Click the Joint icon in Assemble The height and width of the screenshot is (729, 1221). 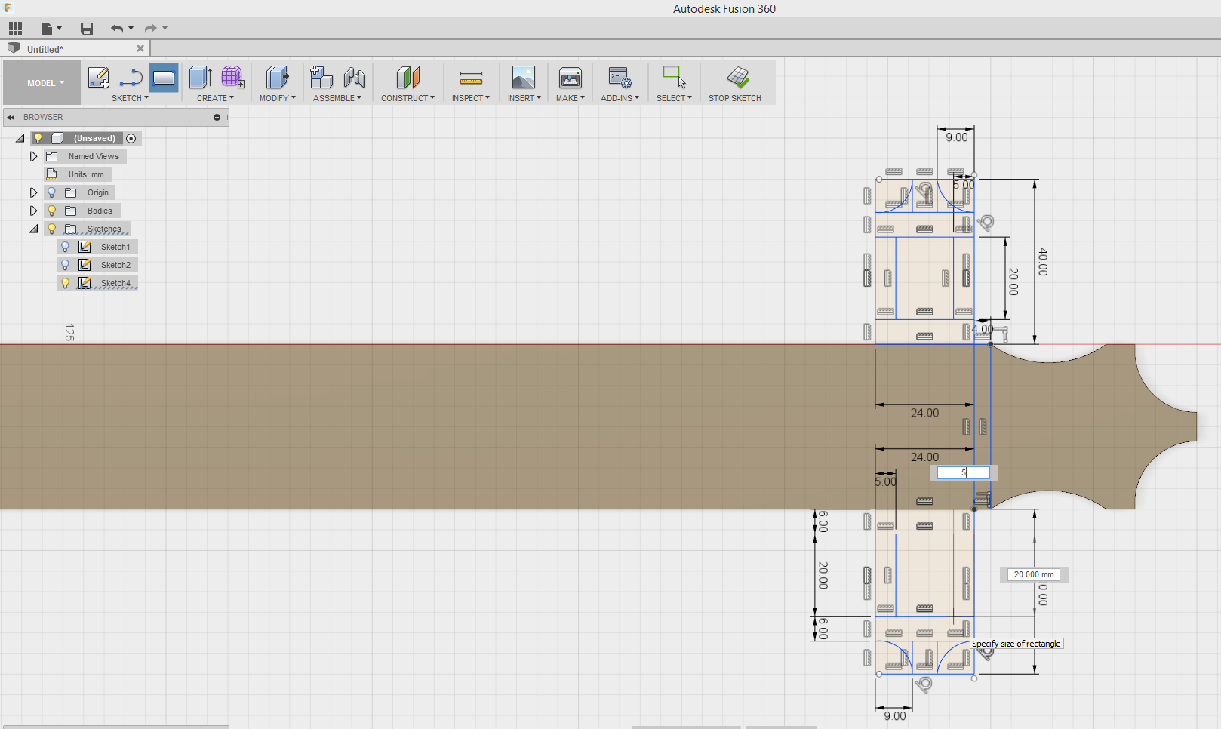pyautogui.click(x=354, y=78)
